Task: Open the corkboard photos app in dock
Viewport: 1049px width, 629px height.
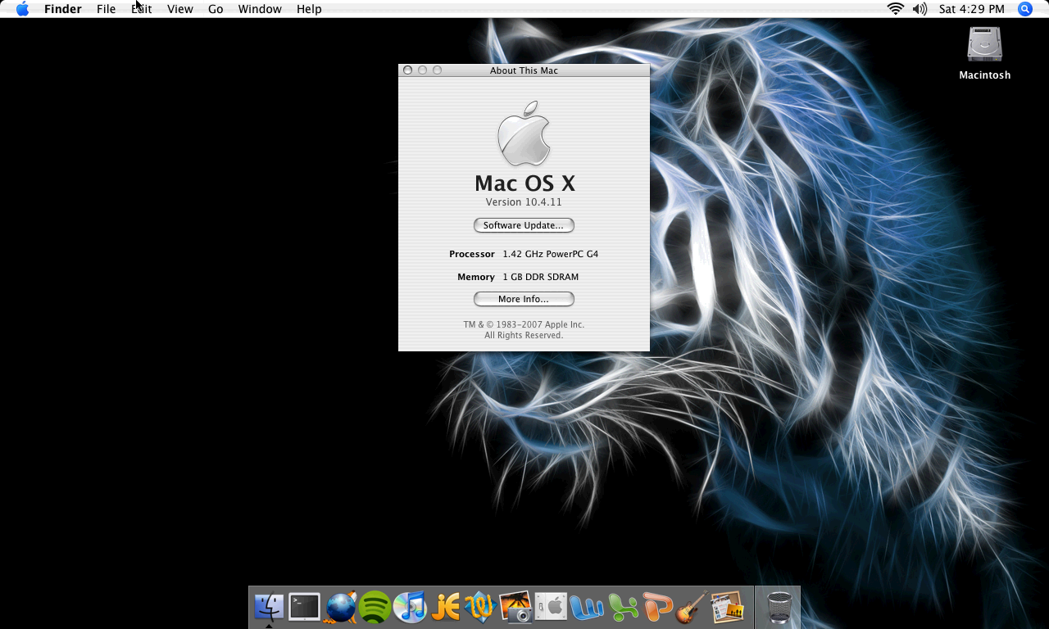Action: [727, 607]
